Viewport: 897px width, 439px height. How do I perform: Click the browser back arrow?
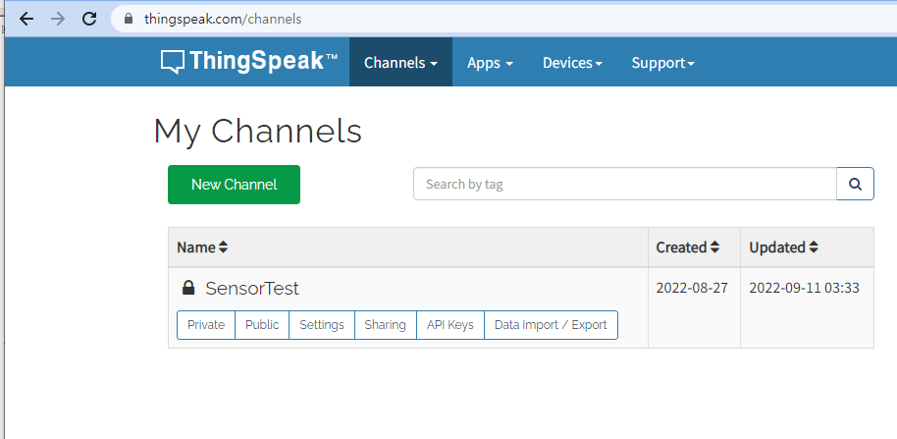pos(26,19)
